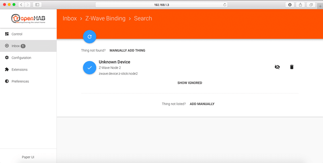
Task: Go back in Safari
Action: click(21, 5)
